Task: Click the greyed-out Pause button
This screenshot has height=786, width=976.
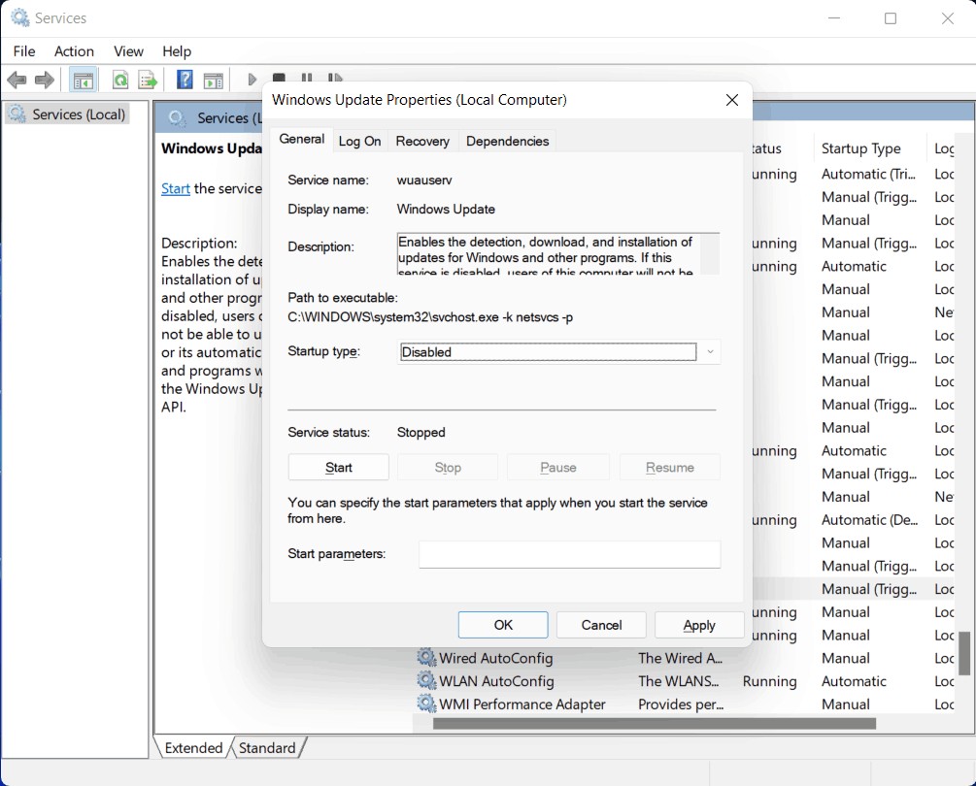Action: [x=557, y=468]
